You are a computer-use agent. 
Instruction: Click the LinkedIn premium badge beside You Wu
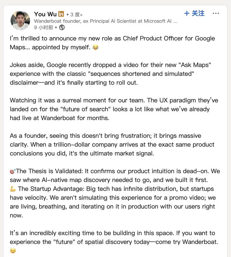pyautogui.click(x=61, y=14)
